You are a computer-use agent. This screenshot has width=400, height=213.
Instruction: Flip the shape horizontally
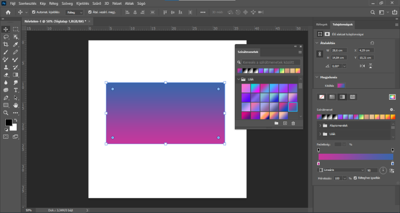(362, 66)
